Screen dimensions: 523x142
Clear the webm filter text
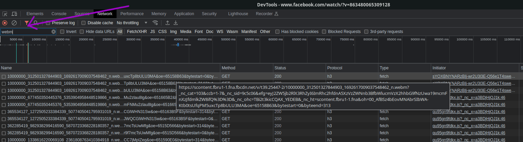click(x=53, y=32)
